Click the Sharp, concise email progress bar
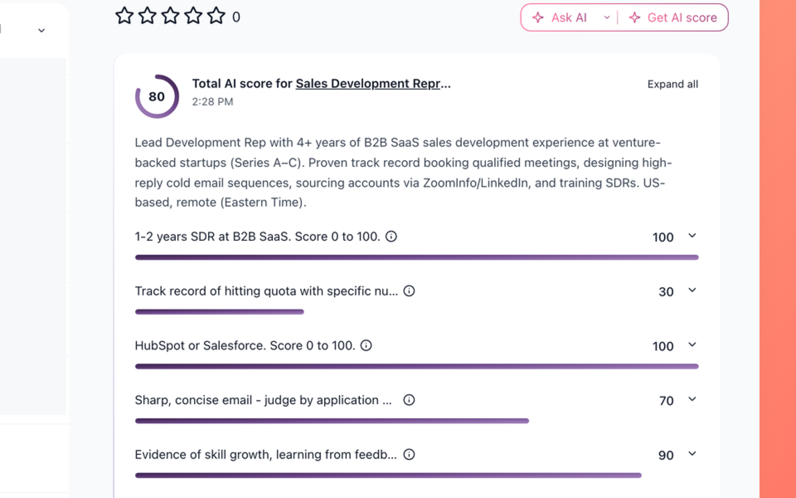 (x=332, y=421)
